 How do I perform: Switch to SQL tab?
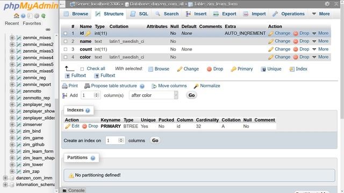point(139,14)
